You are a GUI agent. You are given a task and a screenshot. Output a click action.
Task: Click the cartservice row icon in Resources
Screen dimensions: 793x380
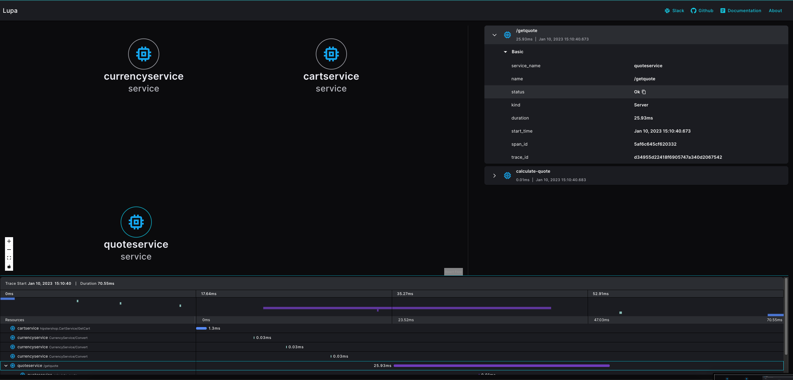pyautogui.click(x=12, y=328)
